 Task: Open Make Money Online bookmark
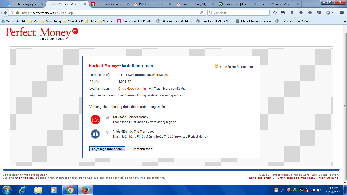click(255, 21)
